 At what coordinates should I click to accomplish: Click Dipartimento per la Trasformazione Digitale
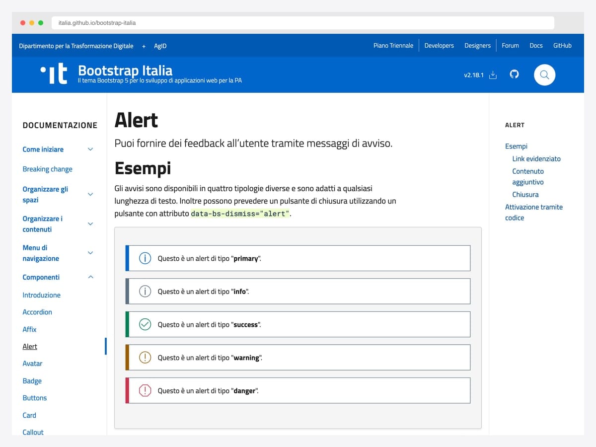tap(76, 46)
